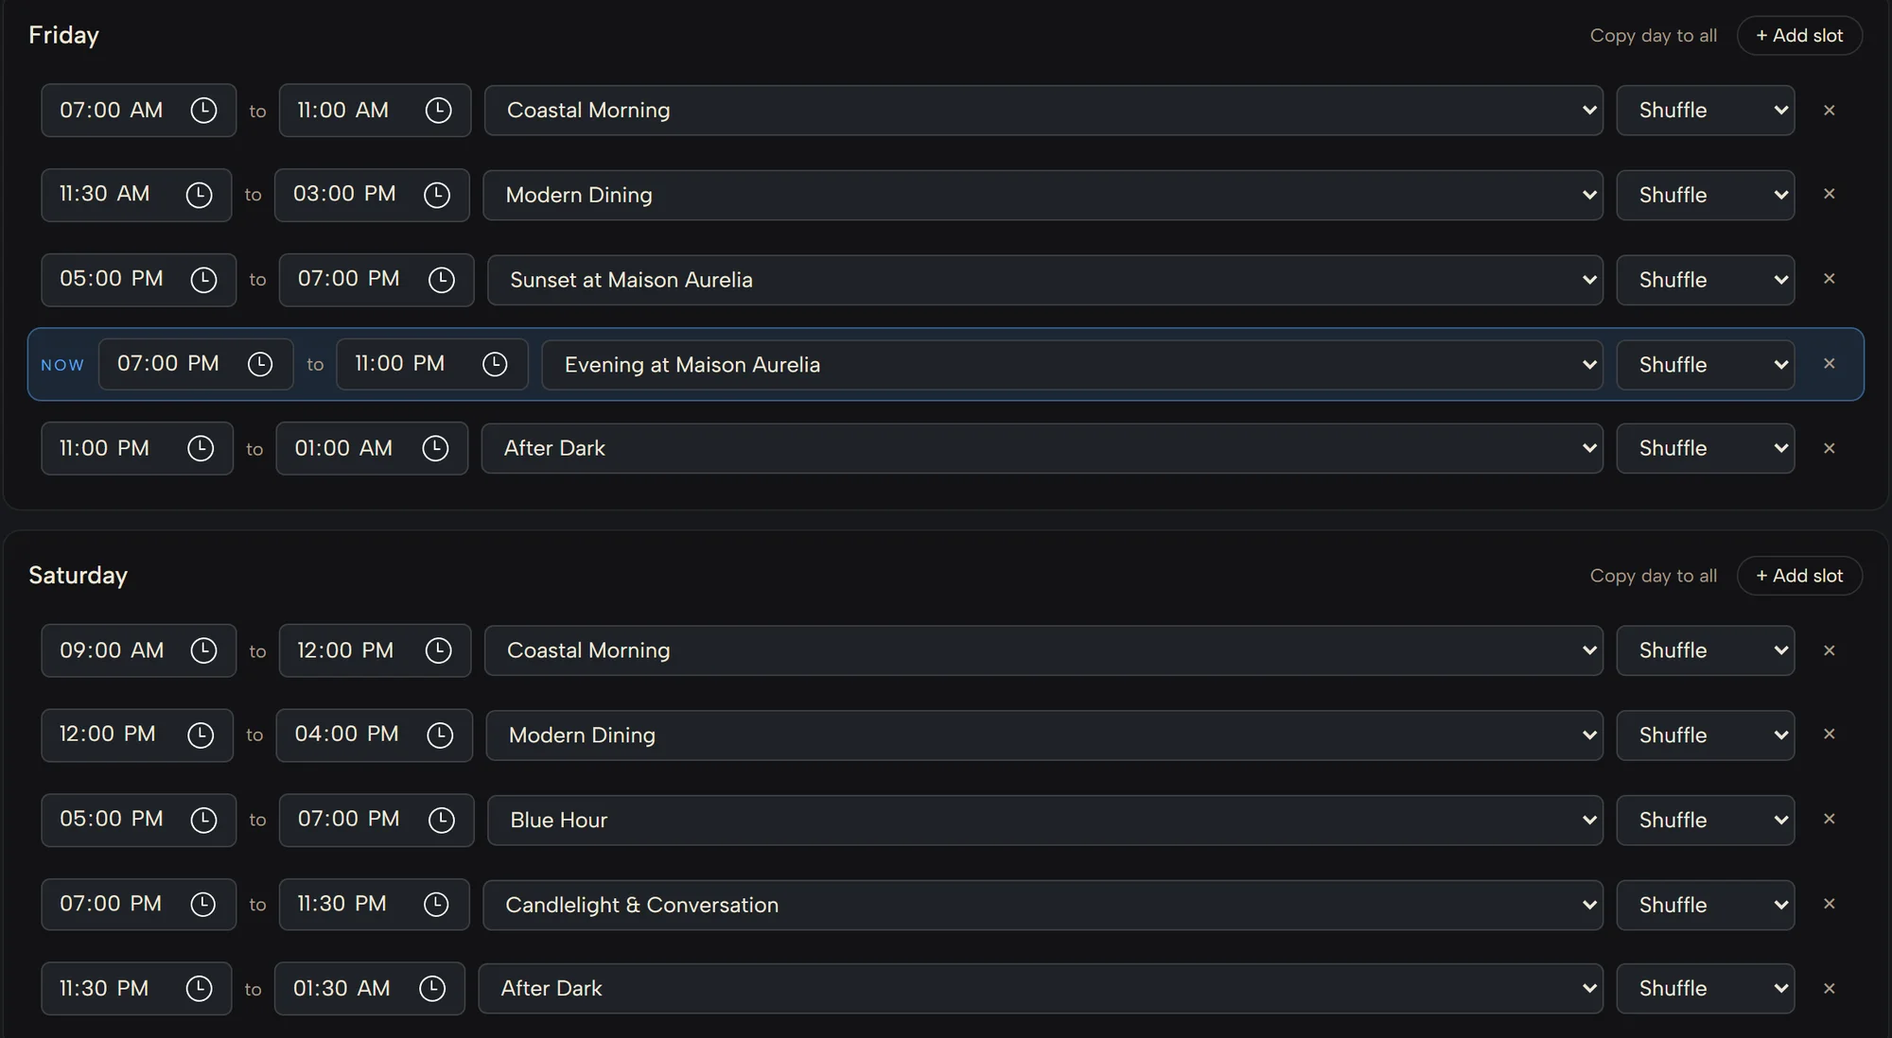Open clock picker in NOW row 11:00 PM end

coord(495,364)
